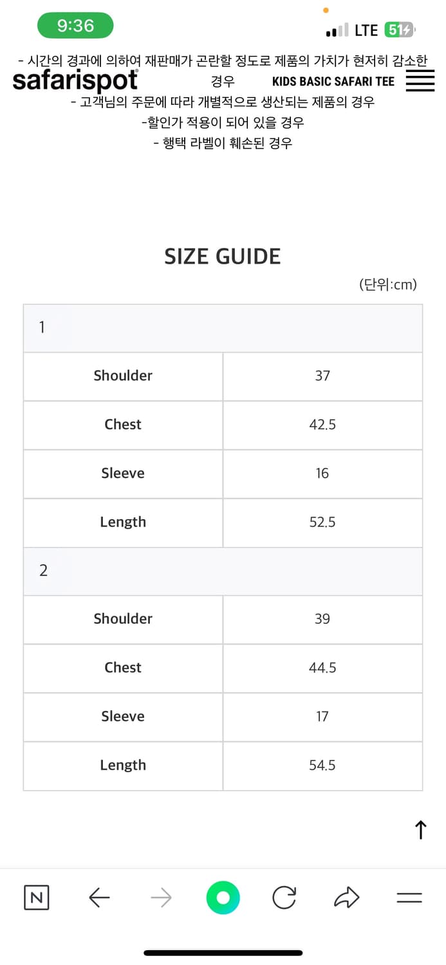This screenshot has height=965, width=446.
Task: Tap the browser forward arrow
Action: tap(161, 897)
